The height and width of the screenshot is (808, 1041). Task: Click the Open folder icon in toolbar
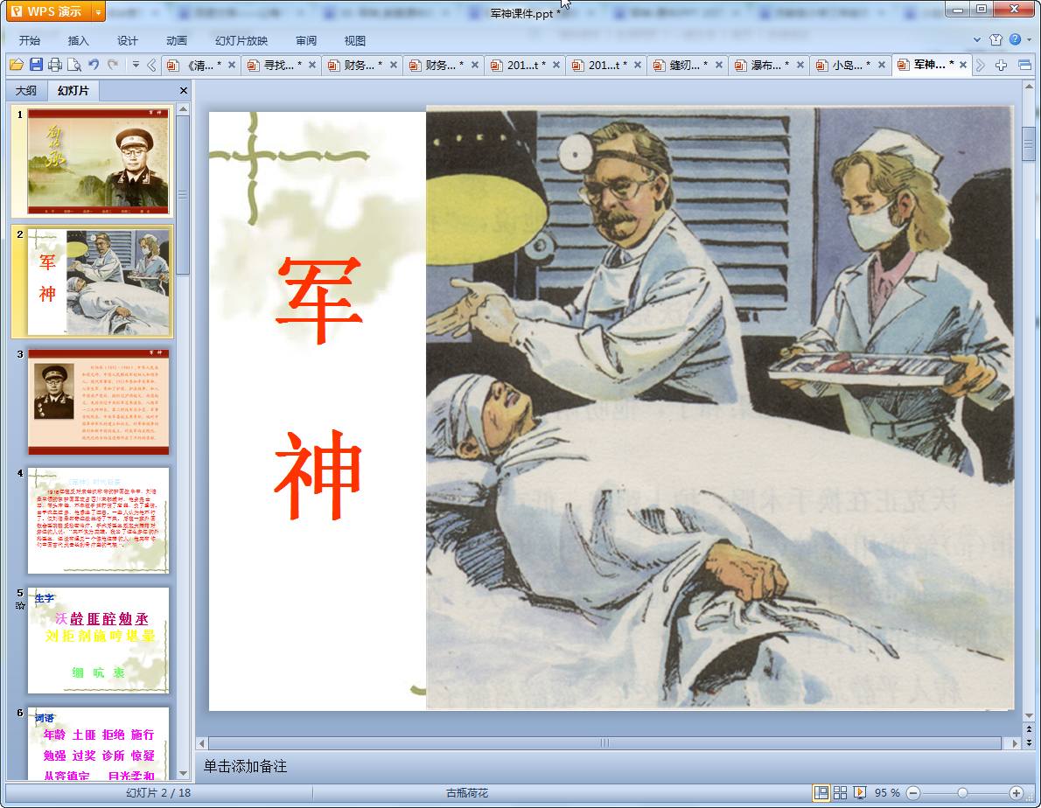[x=17, y=65]
